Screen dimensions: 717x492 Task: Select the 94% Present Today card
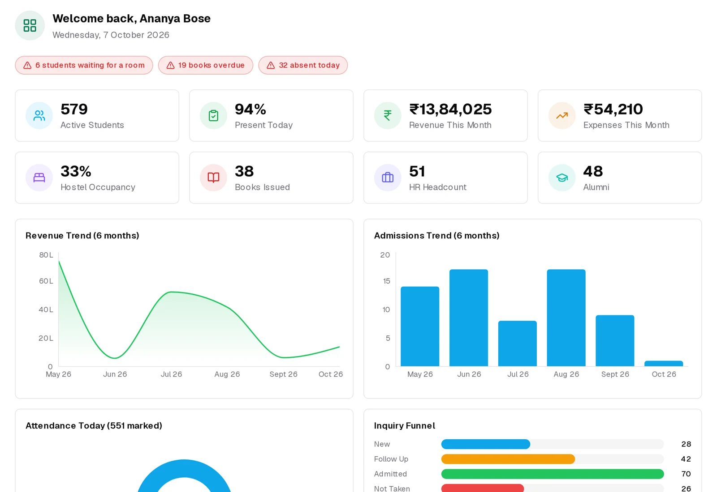point(271,115)
